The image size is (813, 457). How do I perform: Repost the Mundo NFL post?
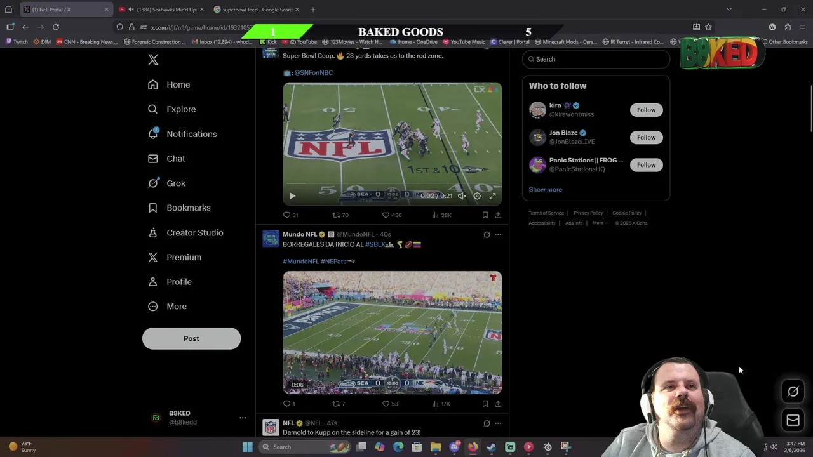tap(339, 404)
